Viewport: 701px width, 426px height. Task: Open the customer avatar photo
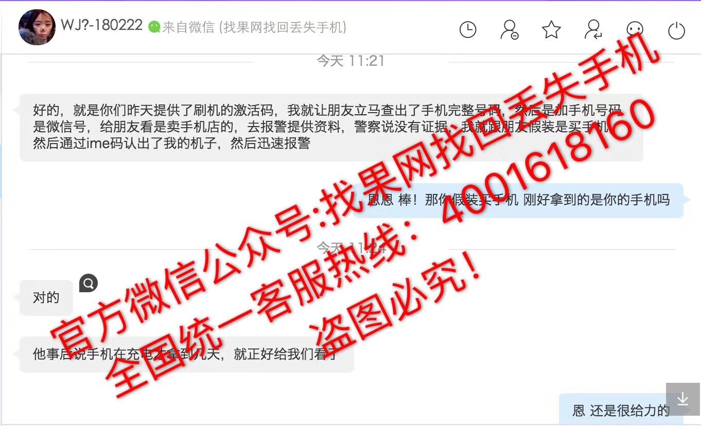tap(37, 27)
